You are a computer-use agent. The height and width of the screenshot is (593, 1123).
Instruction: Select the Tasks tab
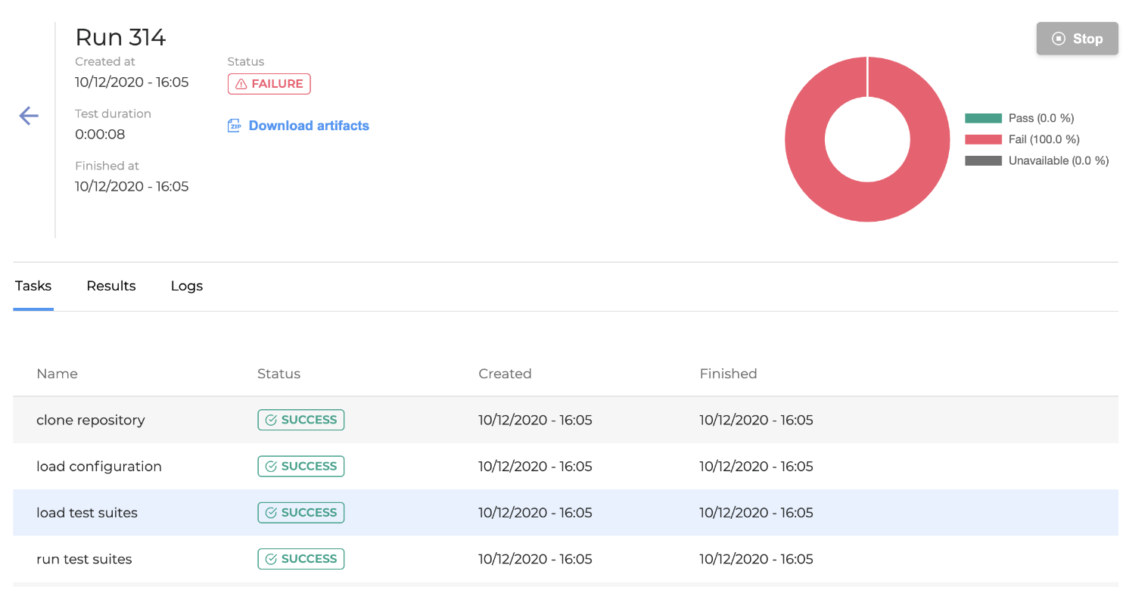(33, 286)
